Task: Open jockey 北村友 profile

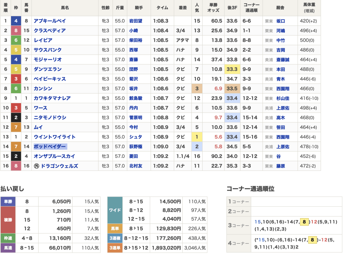Action: click(x=136, y=166)
